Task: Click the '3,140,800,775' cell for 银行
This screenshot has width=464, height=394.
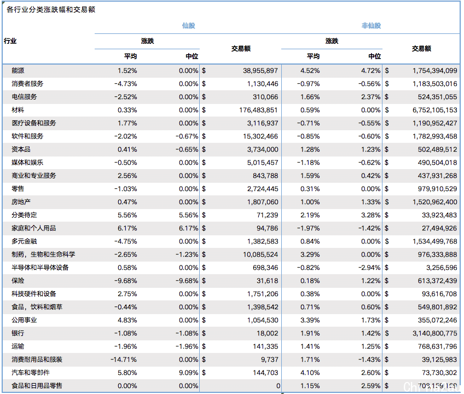Action: point(434,333)
